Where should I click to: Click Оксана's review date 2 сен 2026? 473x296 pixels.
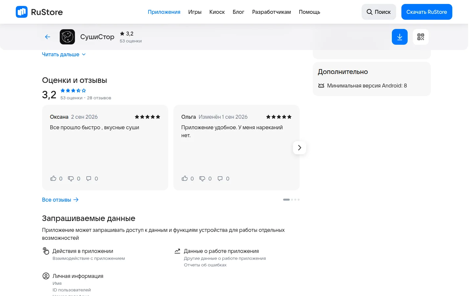(84, 117)
